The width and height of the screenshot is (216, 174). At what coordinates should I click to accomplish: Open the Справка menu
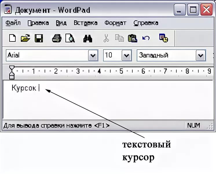(146, 23)
